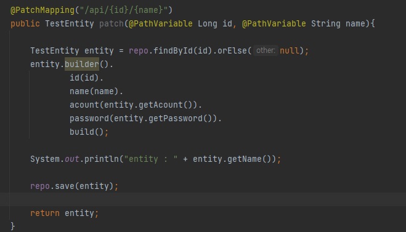The width and height of the screenshot is (406, 232).
Task: Click the 'other:' parameter hint
Action: click(x=266, y=50)
